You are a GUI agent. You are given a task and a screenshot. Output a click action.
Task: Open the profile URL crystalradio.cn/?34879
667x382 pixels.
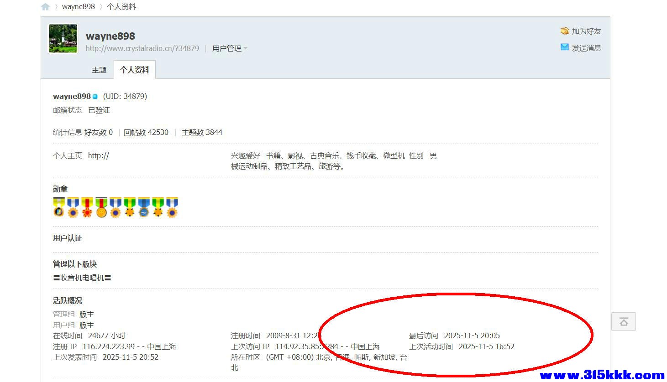click(142, 48)
